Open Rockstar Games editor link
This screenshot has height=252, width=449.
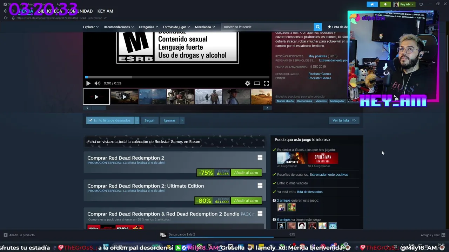tap(320, 78)
